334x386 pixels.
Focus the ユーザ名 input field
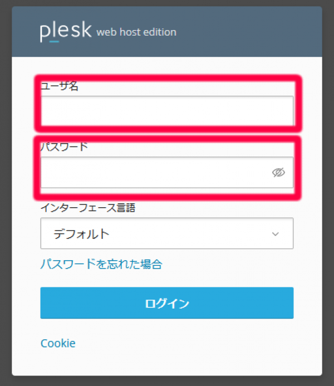point(167,111)
